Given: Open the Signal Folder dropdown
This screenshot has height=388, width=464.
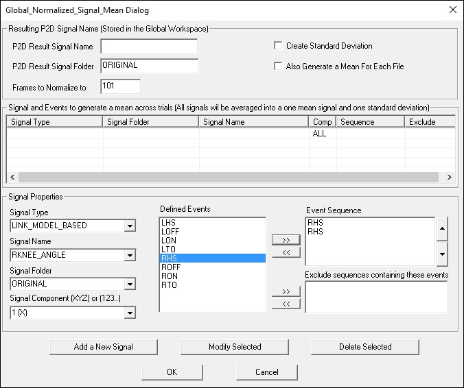Looking at the screenshot, I should [x=130, y=284].
